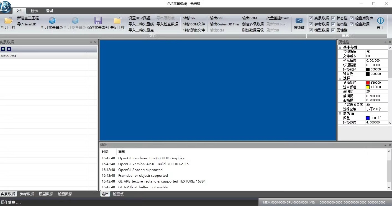The image size is (392, 206).
Task: Close the 实景数据 panel
Action: 95,42
